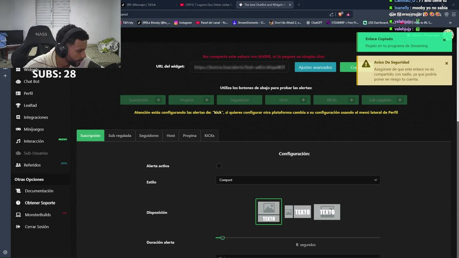Screen dimensions: 459x258
Task: Open the Estilo dropdown showing Compact
Action: coord(298,180)
